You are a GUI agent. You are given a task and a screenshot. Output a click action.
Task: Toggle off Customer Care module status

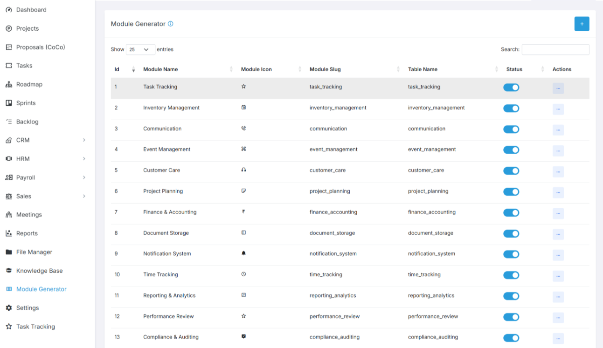(511, 171)
